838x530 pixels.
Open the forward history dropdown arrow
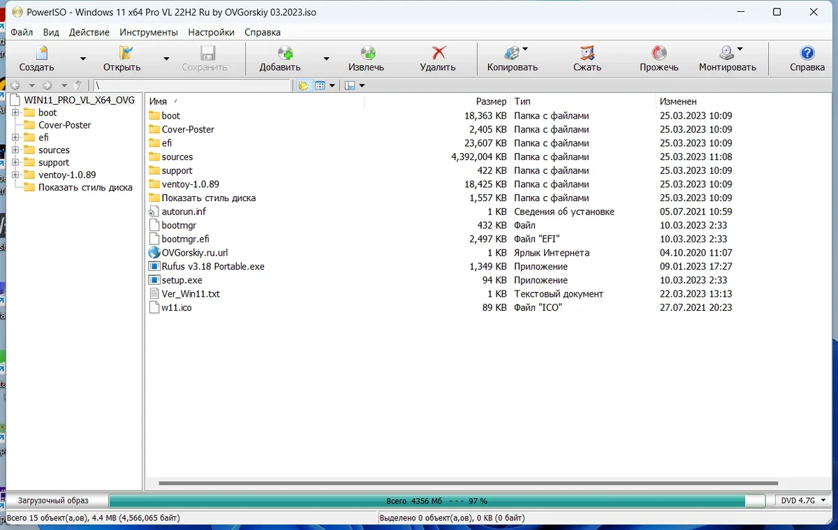point(64,85)
